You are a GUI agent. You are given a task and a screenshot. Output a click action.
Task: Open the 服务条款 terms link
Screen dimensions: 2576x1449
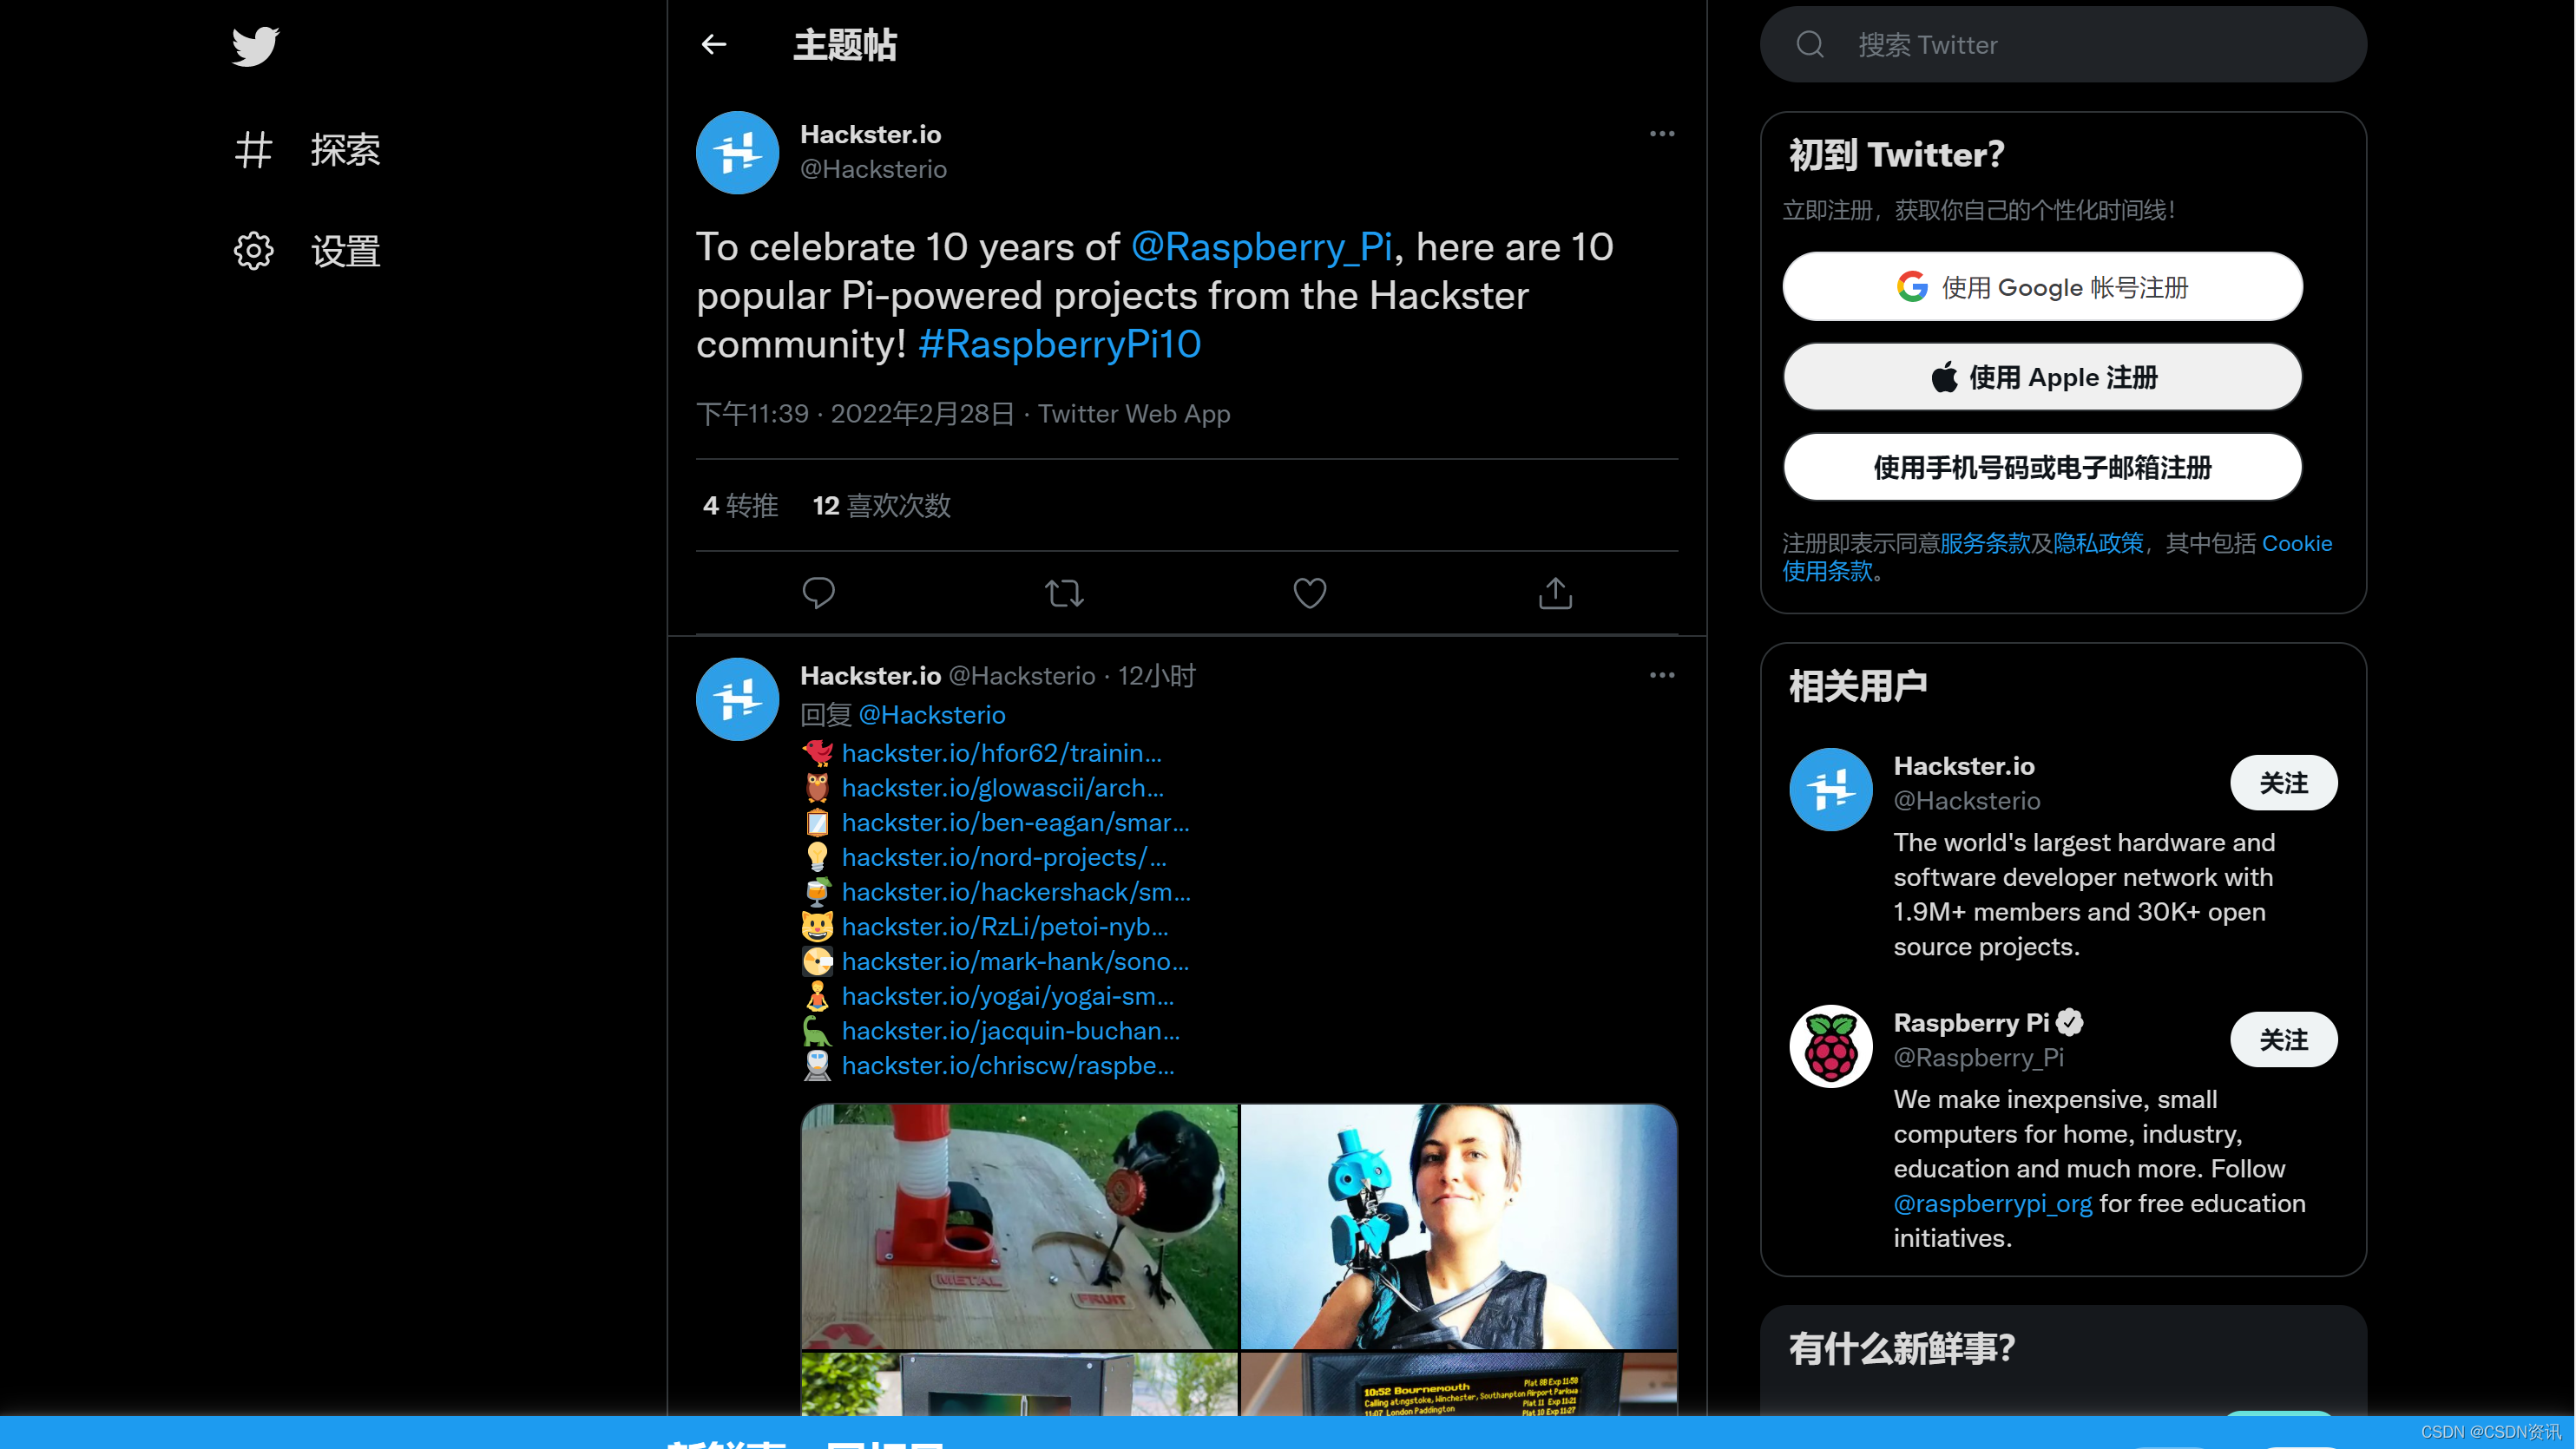pos(1984,543)
